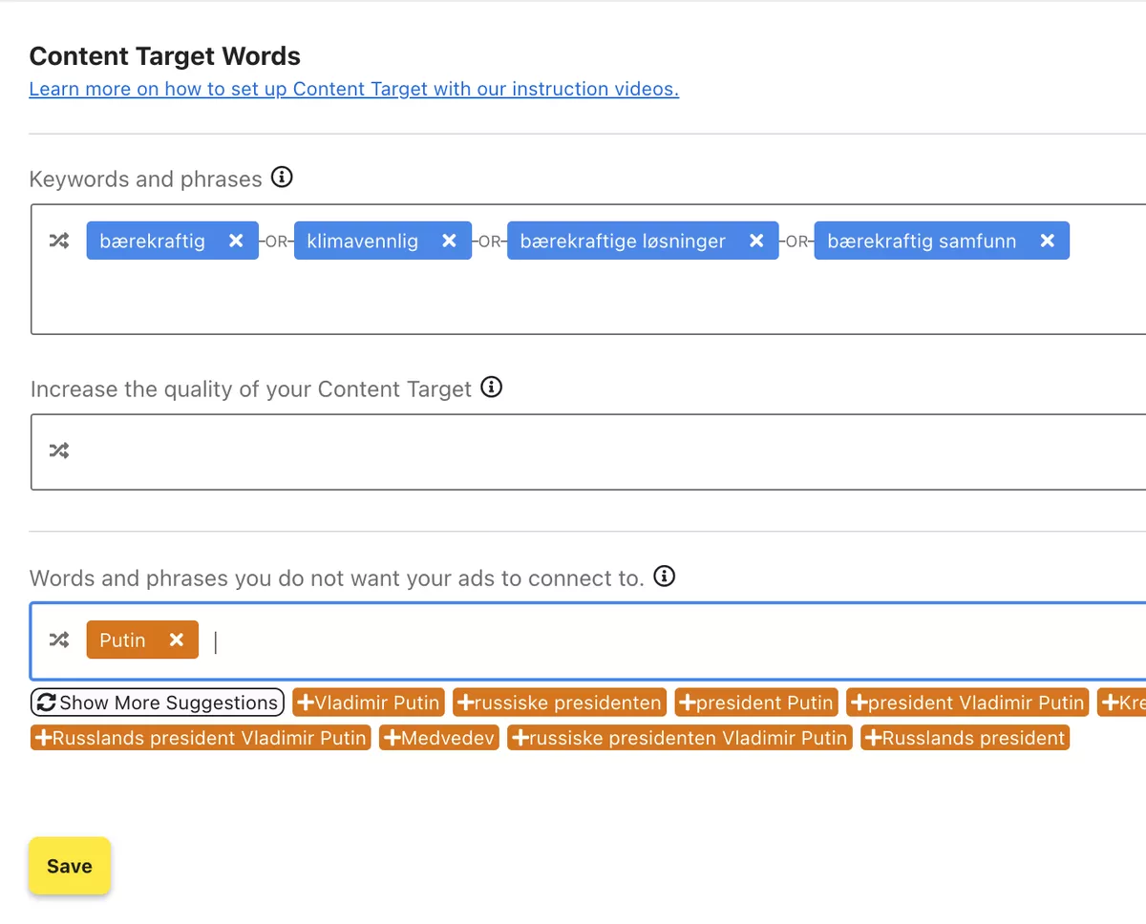Viewport: 1146px width, 924px height.
Task: Save the Content Target words
Action: click(x=70, y=866)
